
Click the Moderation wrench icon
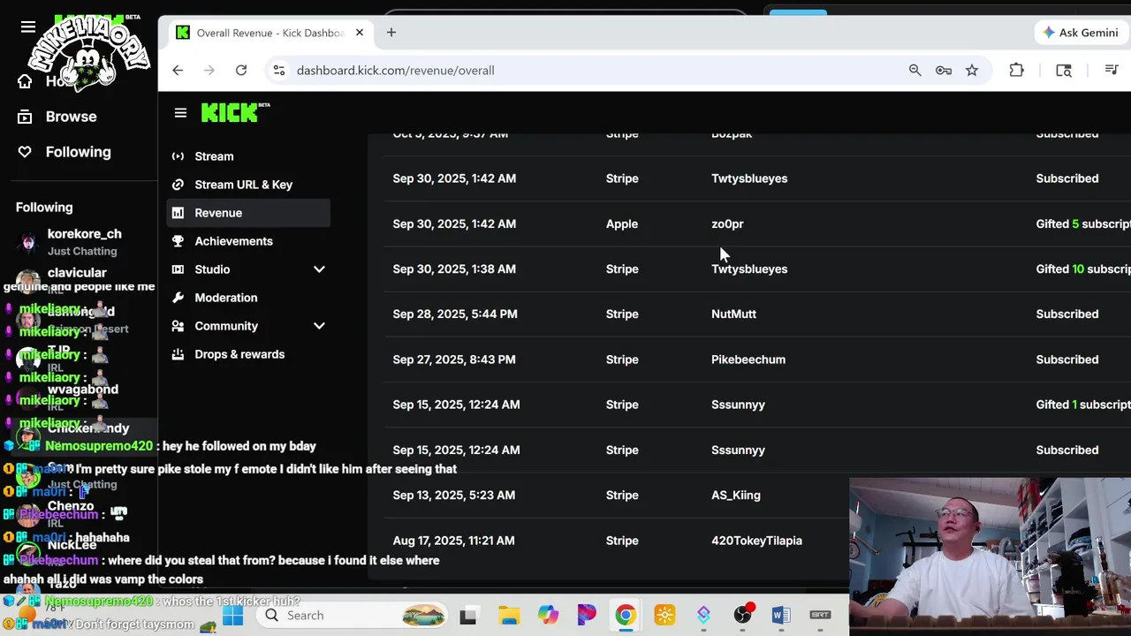pos(178,298)
